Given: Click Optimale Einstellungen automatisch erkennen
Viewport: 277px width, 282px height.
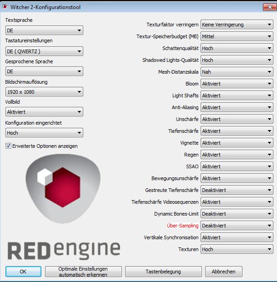Looking at the screenshot, I should (x=83, y=272).
